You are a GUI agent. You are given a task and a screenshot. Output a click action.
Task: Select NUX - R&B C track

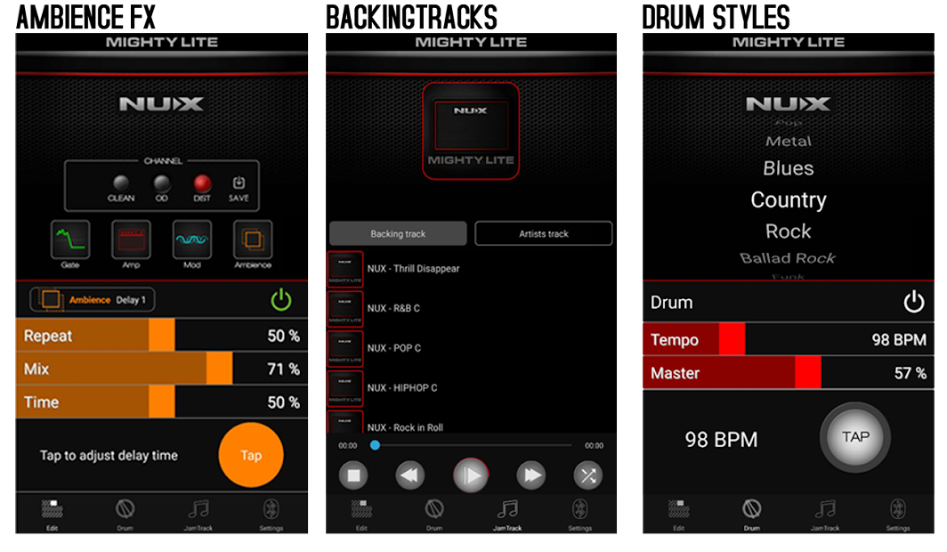[471, 309]
